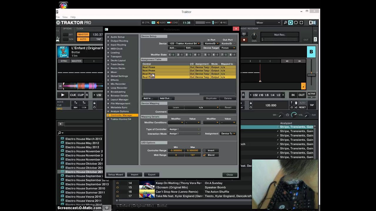Open the Help menu
Screen dimensions: 376x211
73,17
